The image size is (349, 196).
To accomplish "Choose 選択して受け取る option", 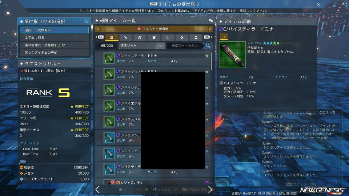I will [54, 30].
